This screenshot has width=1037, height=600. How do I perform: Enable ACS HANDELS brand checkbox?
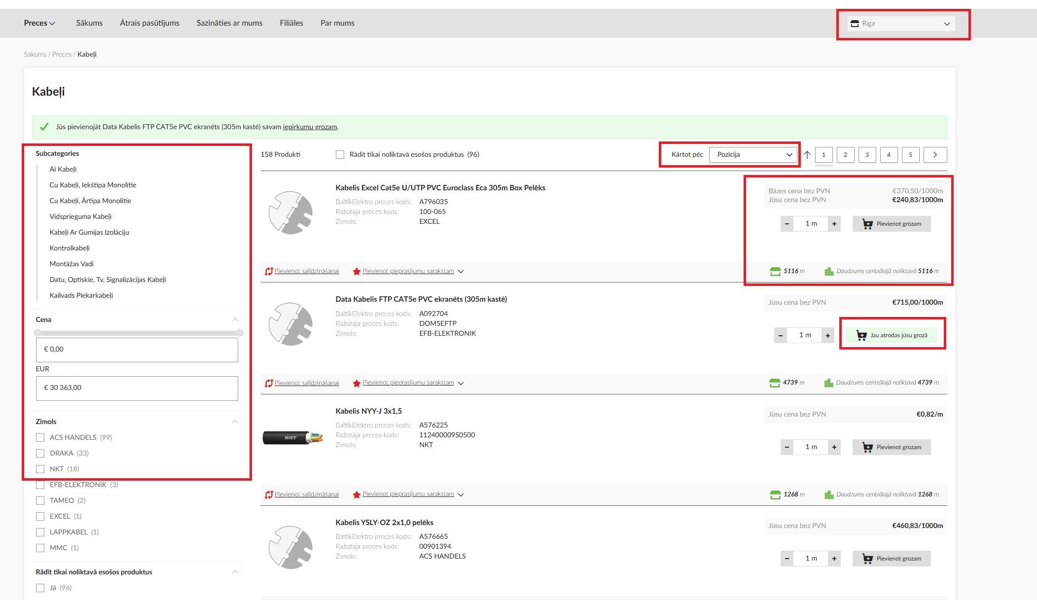pos(40,437)
